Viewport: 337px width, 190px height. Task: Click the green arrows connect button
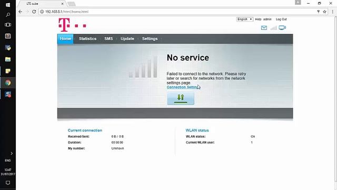coord(181,99)
